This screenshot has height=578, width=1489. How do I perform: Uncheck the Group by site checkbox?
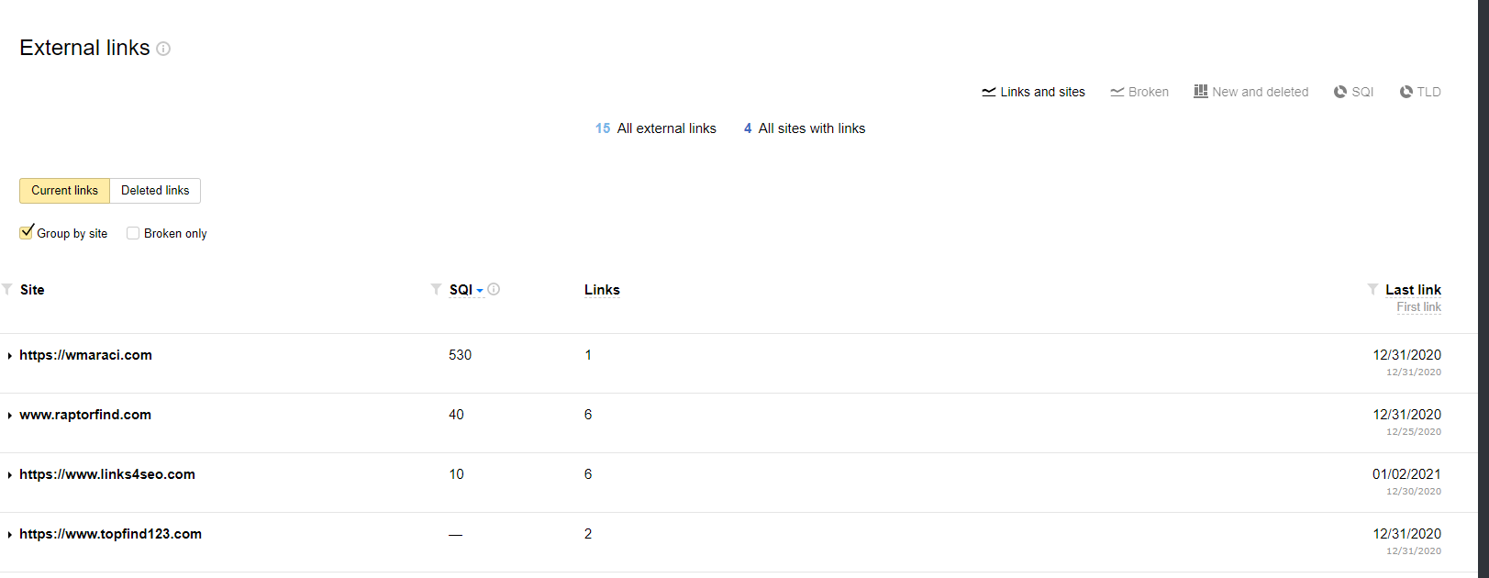27,232
